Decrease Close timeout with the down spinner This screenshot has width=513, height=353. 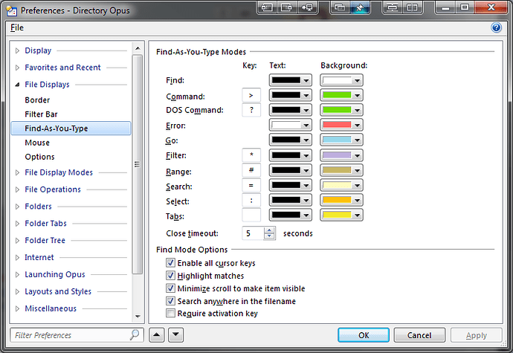[x=269, y=236]
